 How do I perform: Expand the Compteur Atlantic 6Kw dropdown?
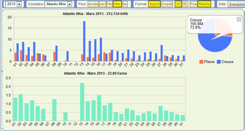[69, 4]
